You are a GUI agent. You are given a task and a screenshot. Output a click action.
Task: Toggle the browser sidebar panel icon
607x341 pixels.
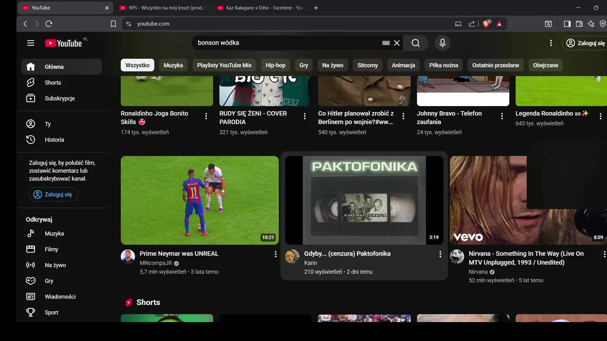point(567,24)
